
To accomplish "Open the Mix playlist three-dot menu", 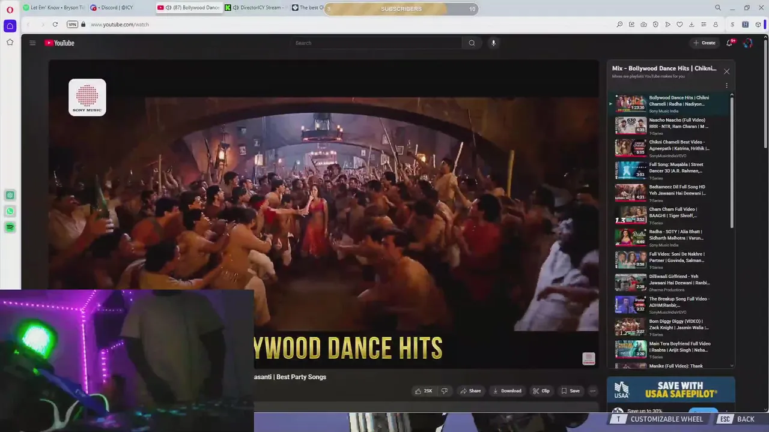I will point(726,86).
